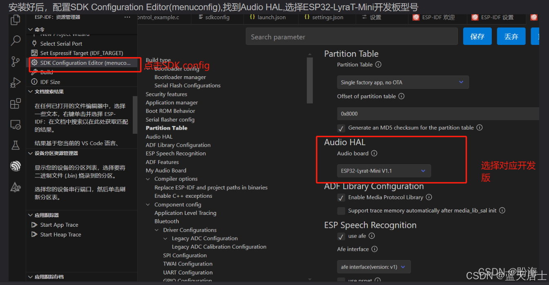Viewport: 549px width, 285px height.
Task: Click the Start App Trace play icon
Action: coord(34,225)
